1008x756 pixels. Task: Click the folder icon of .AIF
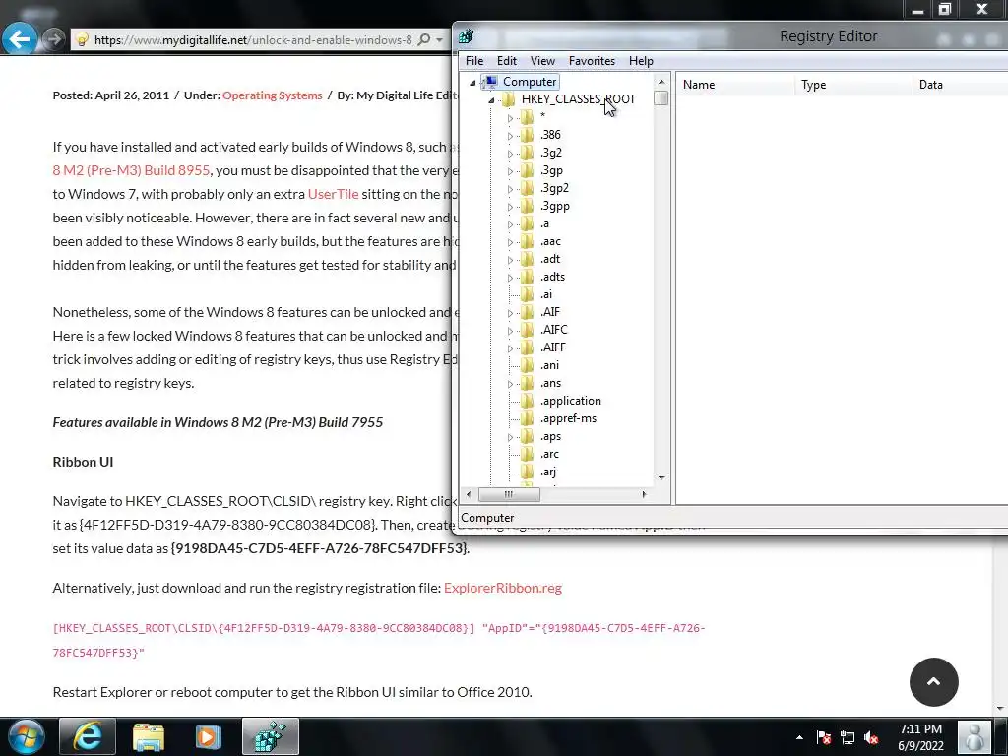(528, 312)
